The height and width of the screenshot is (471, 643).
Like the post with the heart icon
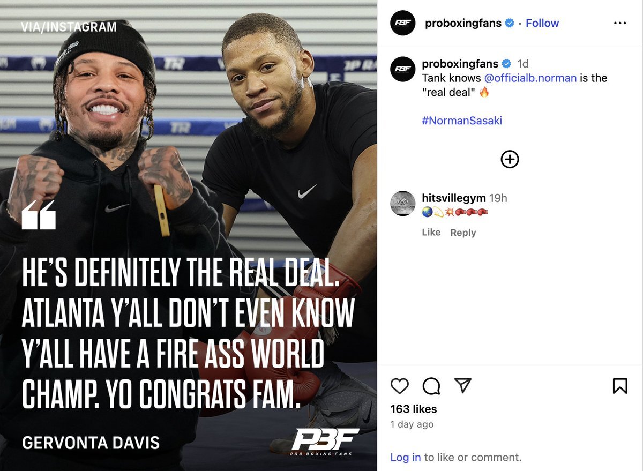point(400,386)
